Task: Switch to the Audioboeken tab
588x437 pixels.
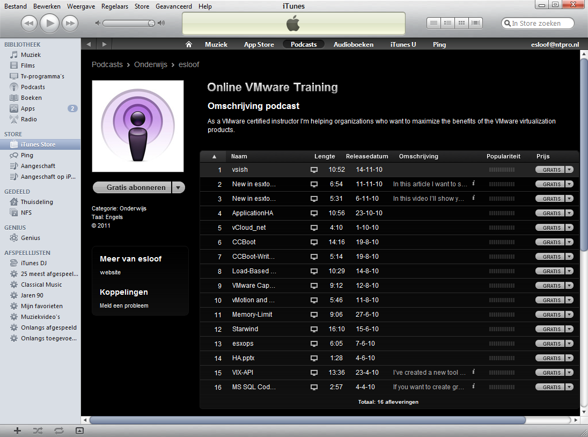Action: coord(353,44)
